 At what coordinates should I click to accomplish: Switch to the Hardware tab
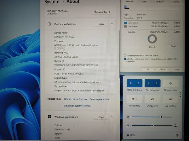point(159,2)
